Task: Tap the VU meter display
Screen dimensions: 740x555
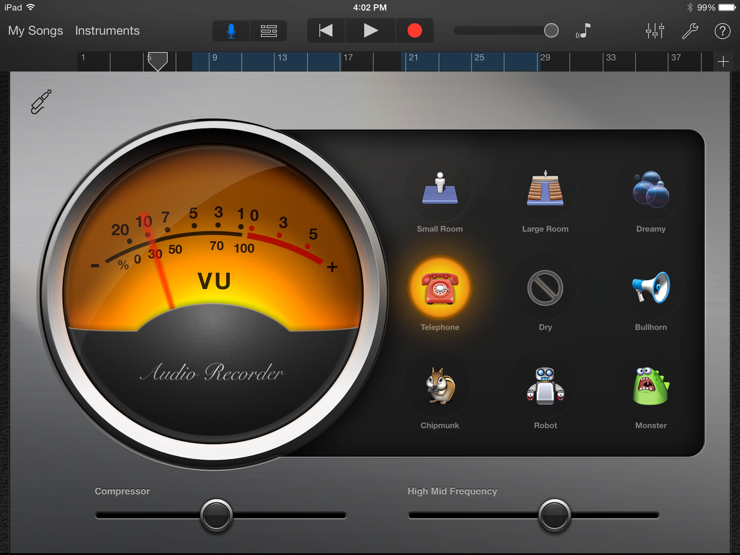Action: pyautogui.click(x=213, y=295)
